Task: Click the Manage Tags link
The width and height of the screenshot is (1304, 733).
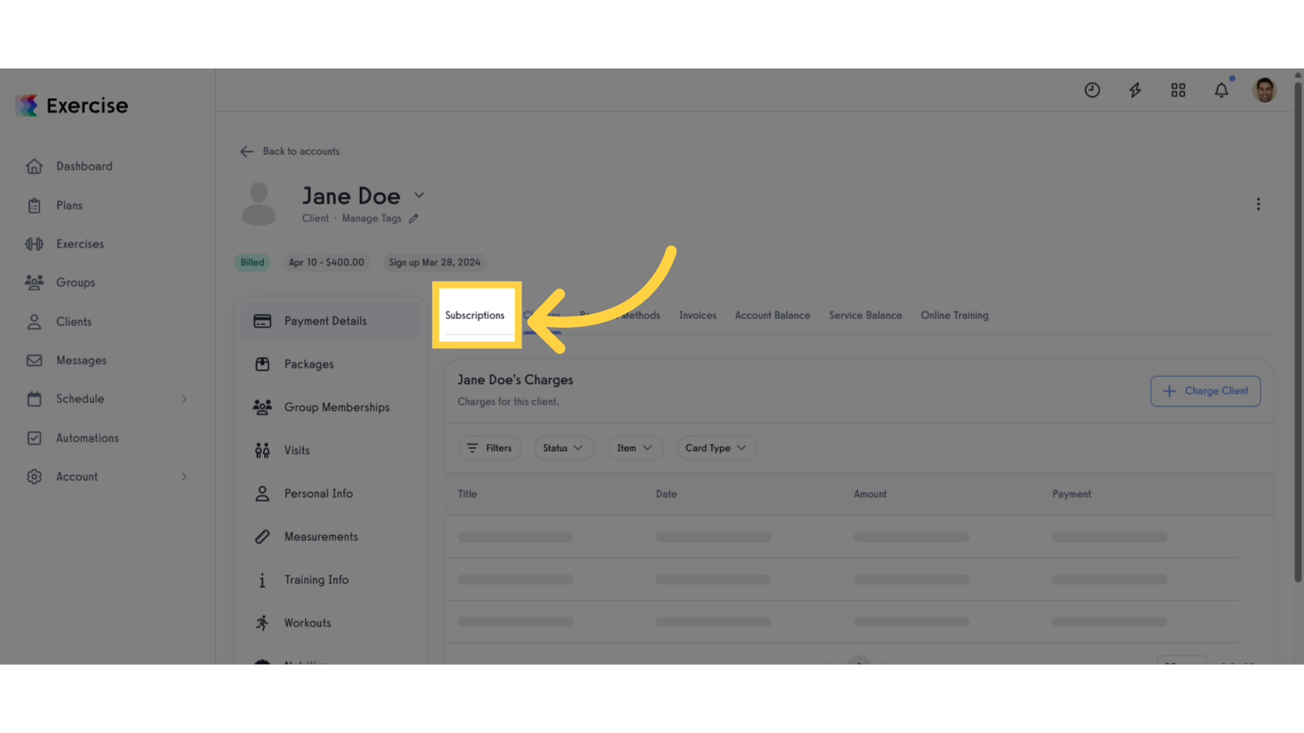Action: (372, 219)
